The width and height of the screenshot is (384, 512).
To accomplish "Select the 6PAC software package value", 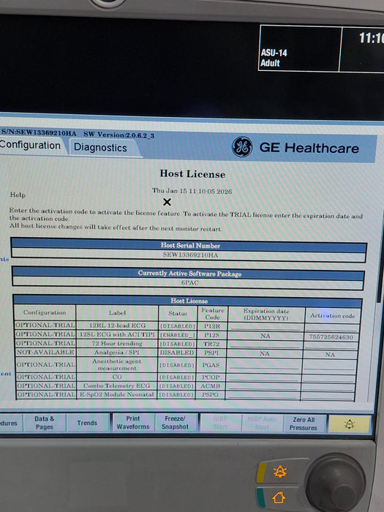I will point(189,283).
